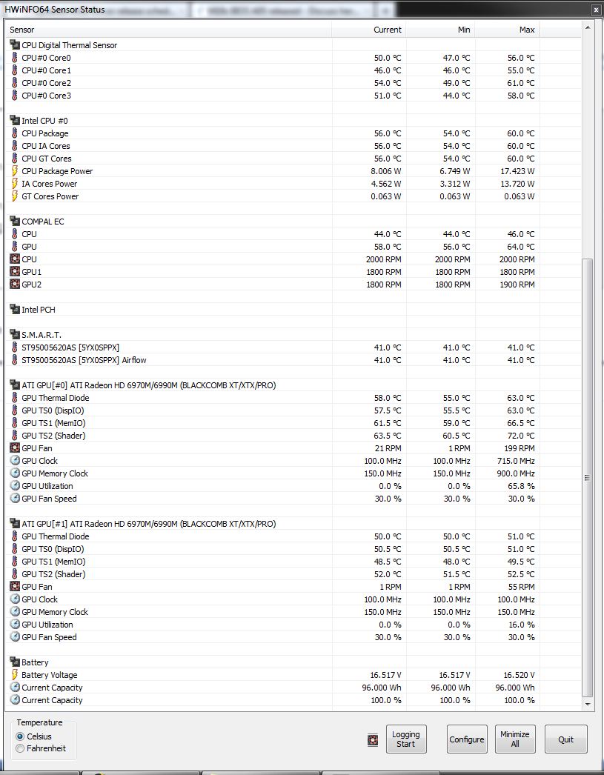Click the 715.0 MHz max GPU clock value
The height and width of the screenshot is (775, 604).
(x=516, y=461)
